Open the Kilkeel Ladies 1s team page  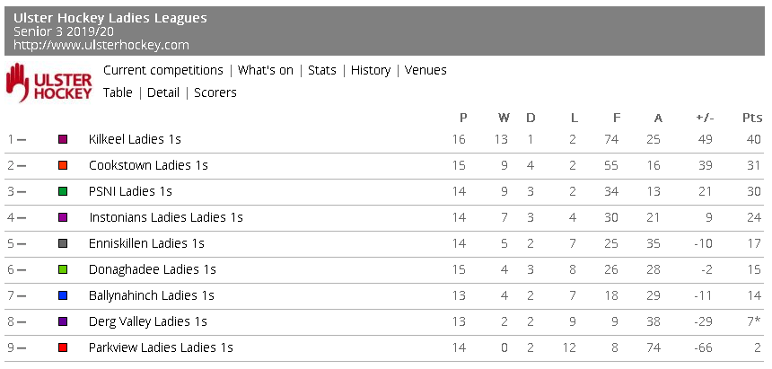pyautogui.click(x=135, y=140)
